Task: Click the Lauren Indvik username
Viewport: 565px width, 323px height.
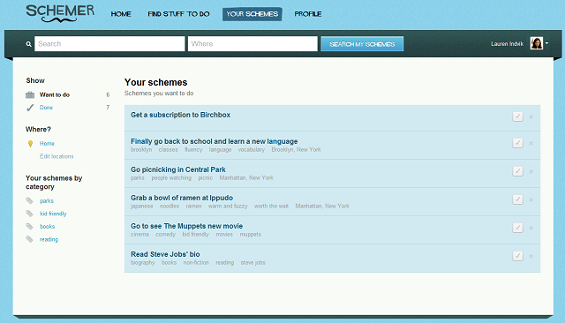Action: (x=507, y=43)
